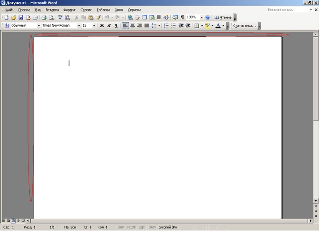Open a file with the folder icon

pyautogui.click(x=14, y=17)
